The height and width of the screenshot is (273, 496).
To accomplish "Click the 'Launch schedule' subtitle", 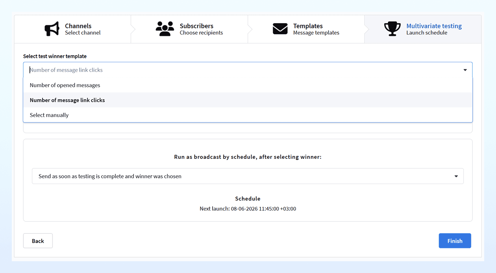I will pos(427,33).
